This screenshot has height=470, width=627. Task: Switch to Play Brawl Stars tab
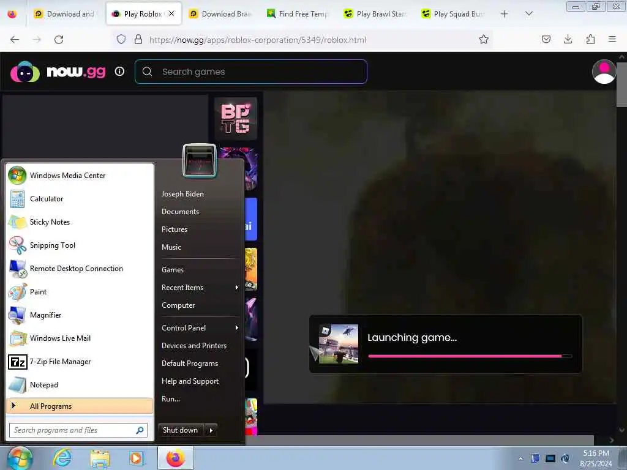(x=376, y=14)
